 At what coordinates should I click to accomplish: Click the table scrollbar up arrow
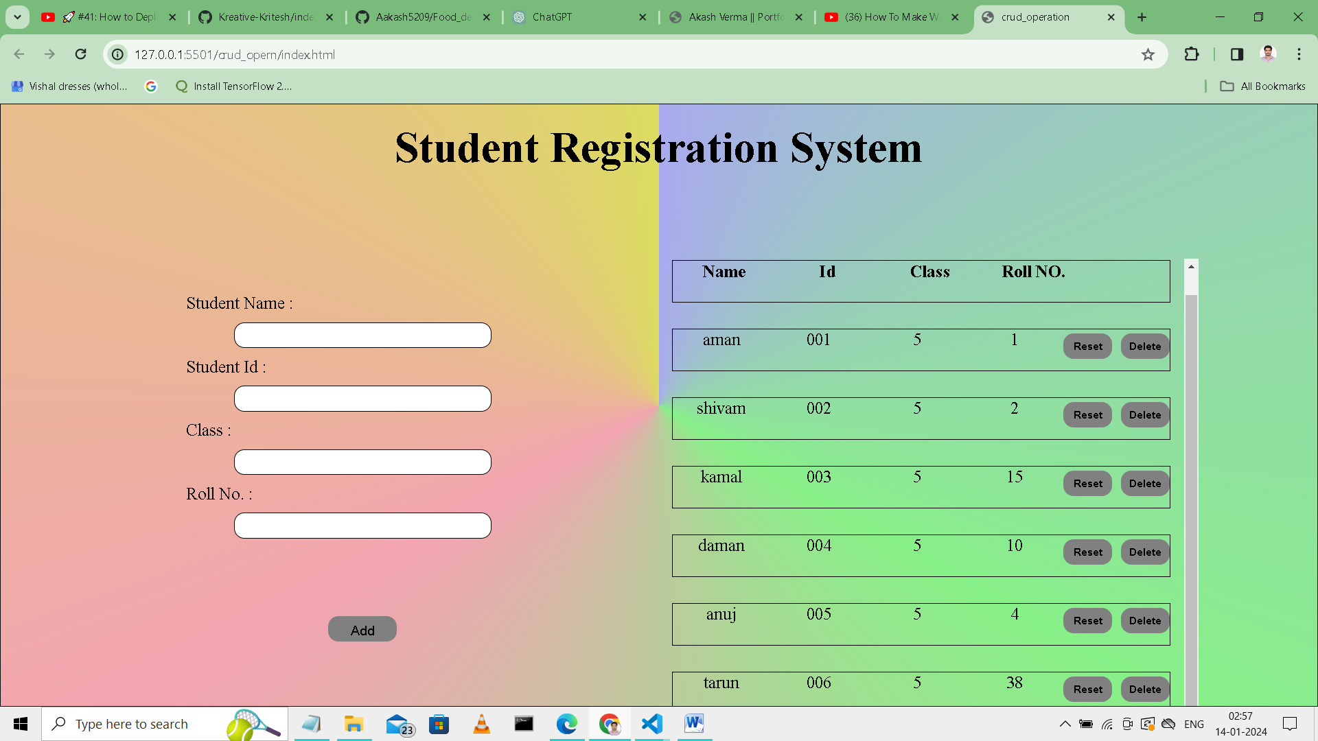click(x=1191, y=267)
